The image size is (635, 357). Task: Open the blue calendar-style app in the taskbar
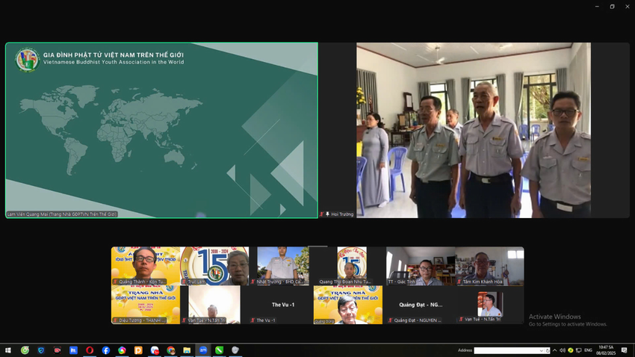pos(73,350)
